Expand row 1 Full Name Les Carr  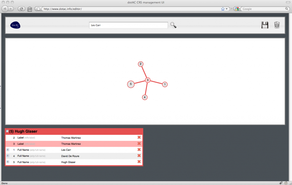click(x=8, y=150)
